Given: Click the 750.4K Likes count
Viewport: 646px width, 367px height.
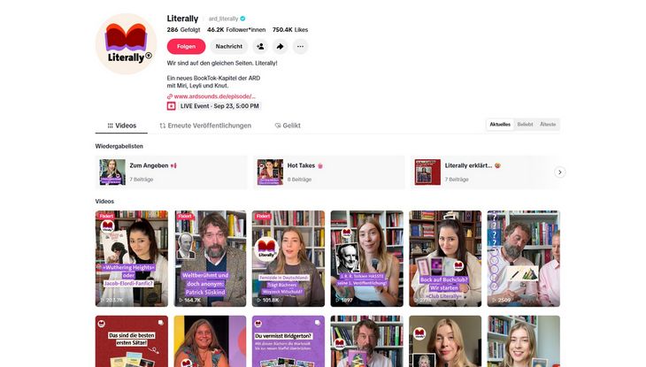Looking at the screenshot, I should pyautogui.click(x=290, y=30).
